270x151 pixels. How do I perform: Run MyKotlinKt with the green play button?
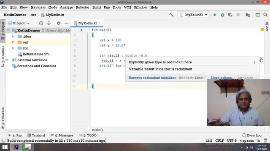coord(215,15)
